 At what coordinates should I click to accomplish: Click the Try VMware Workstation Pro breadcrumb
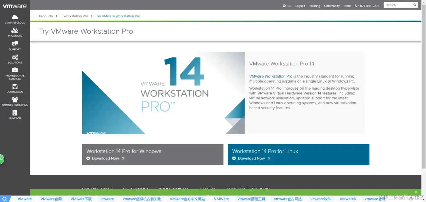point(118,16)
